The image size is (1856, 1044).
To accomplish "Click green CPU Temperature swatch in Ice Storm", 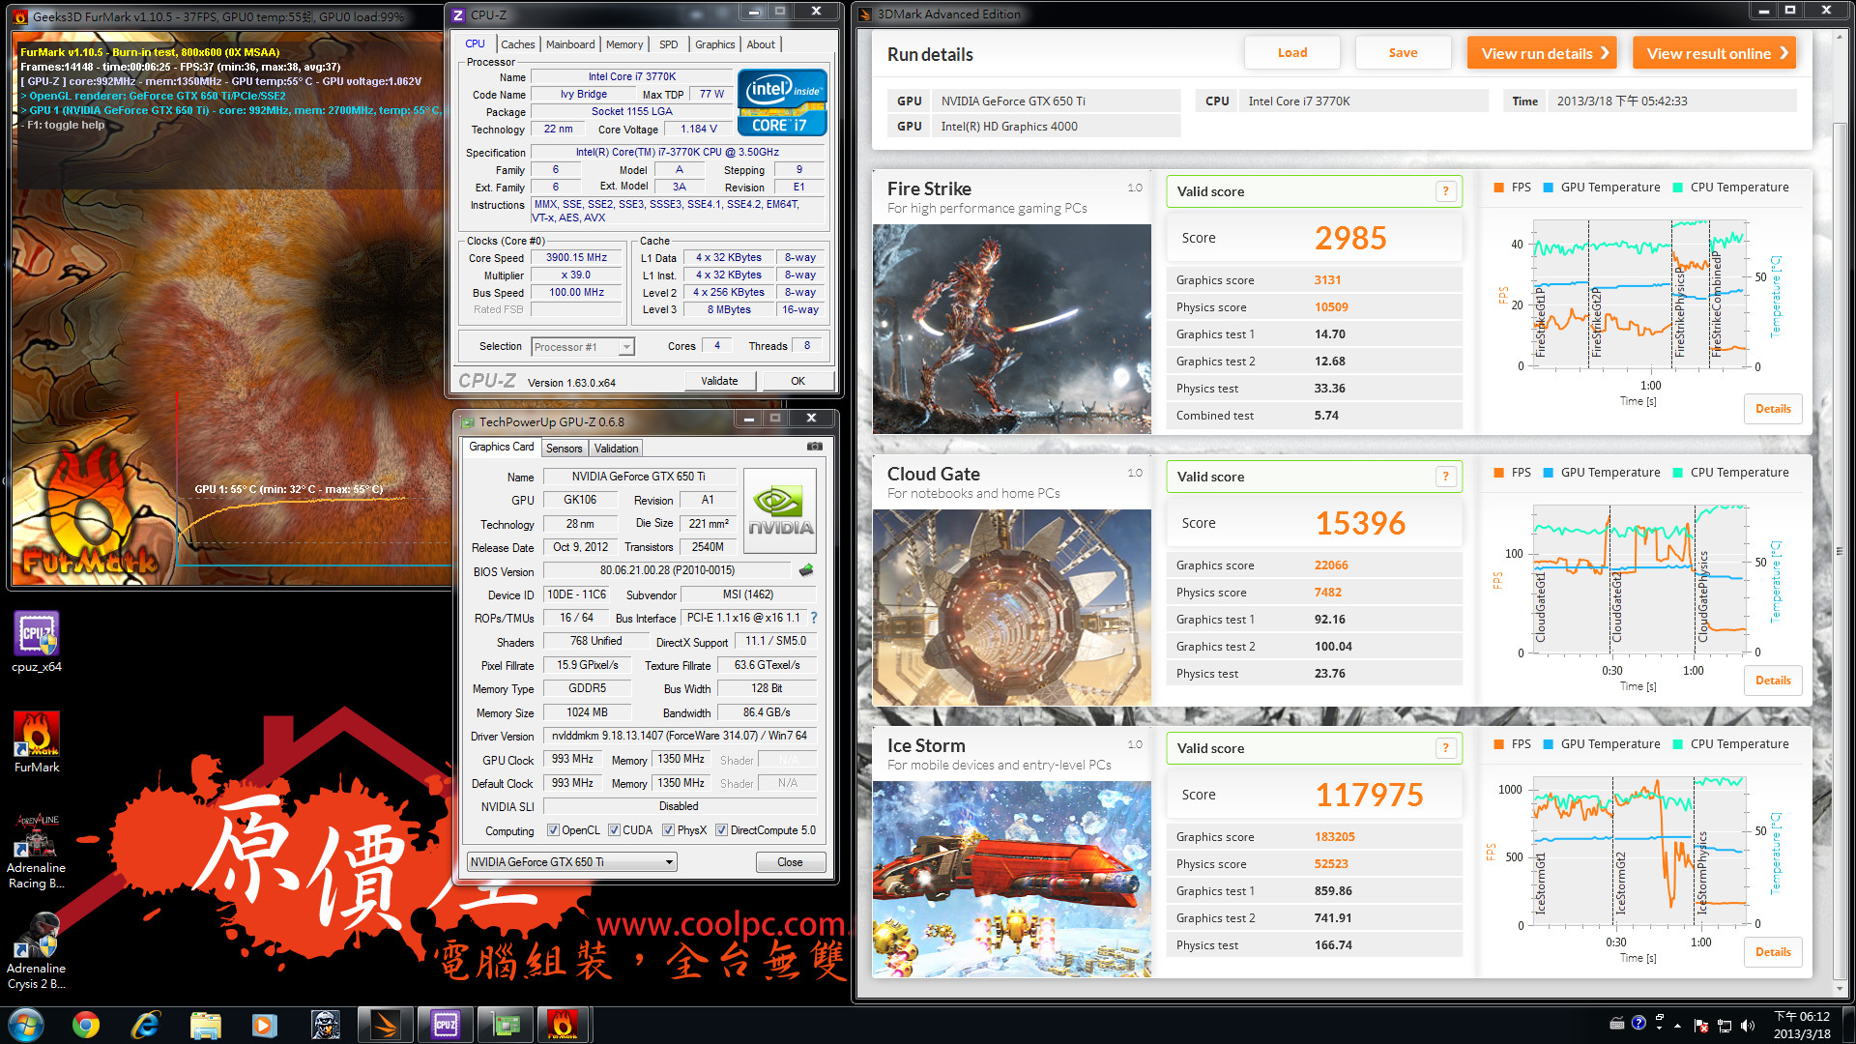I will tap(1677, 744).
